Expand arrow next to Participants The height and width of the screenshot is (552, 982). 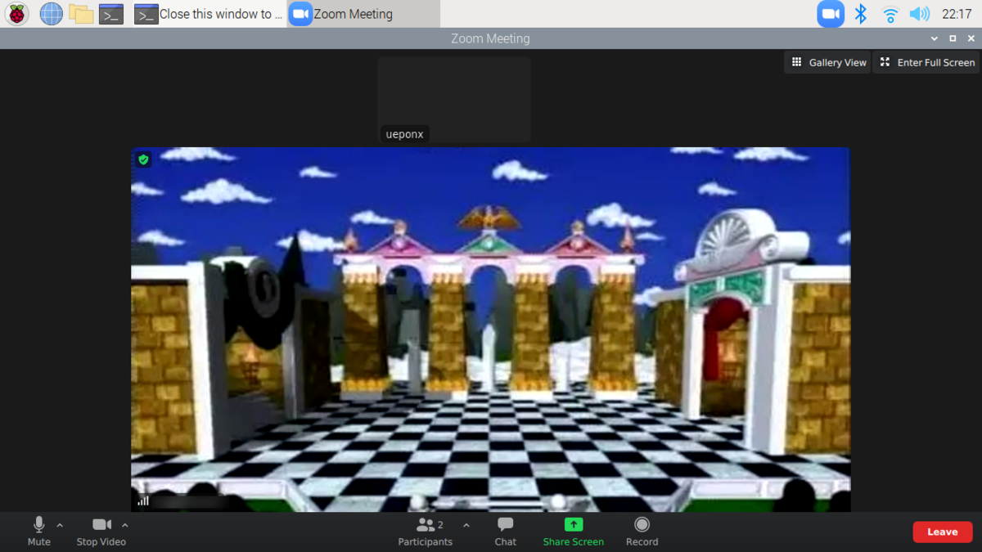(466, 525)
